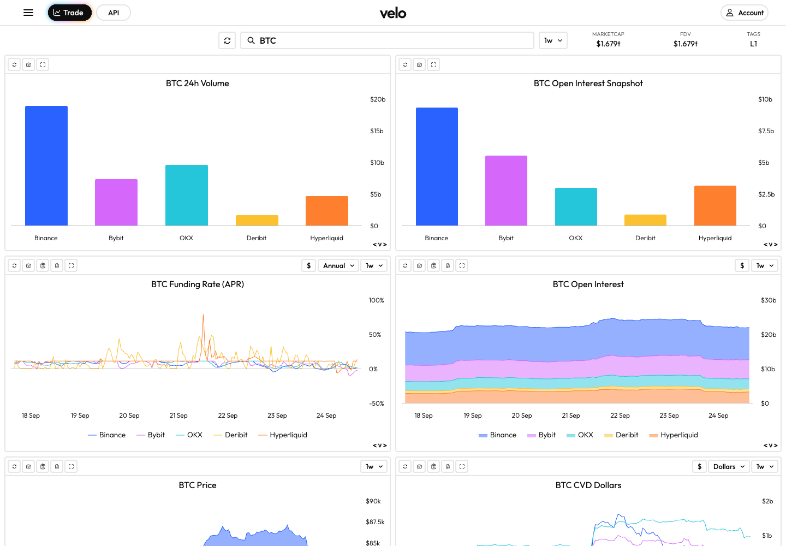Change BTC Price 1w timeframe
Image resolution: width=786 pixels, height=546 pixels.
point(374,466)
